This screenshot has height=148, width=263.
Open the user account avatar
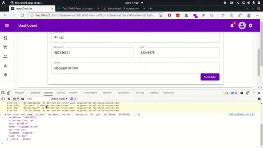pos(242,25)
